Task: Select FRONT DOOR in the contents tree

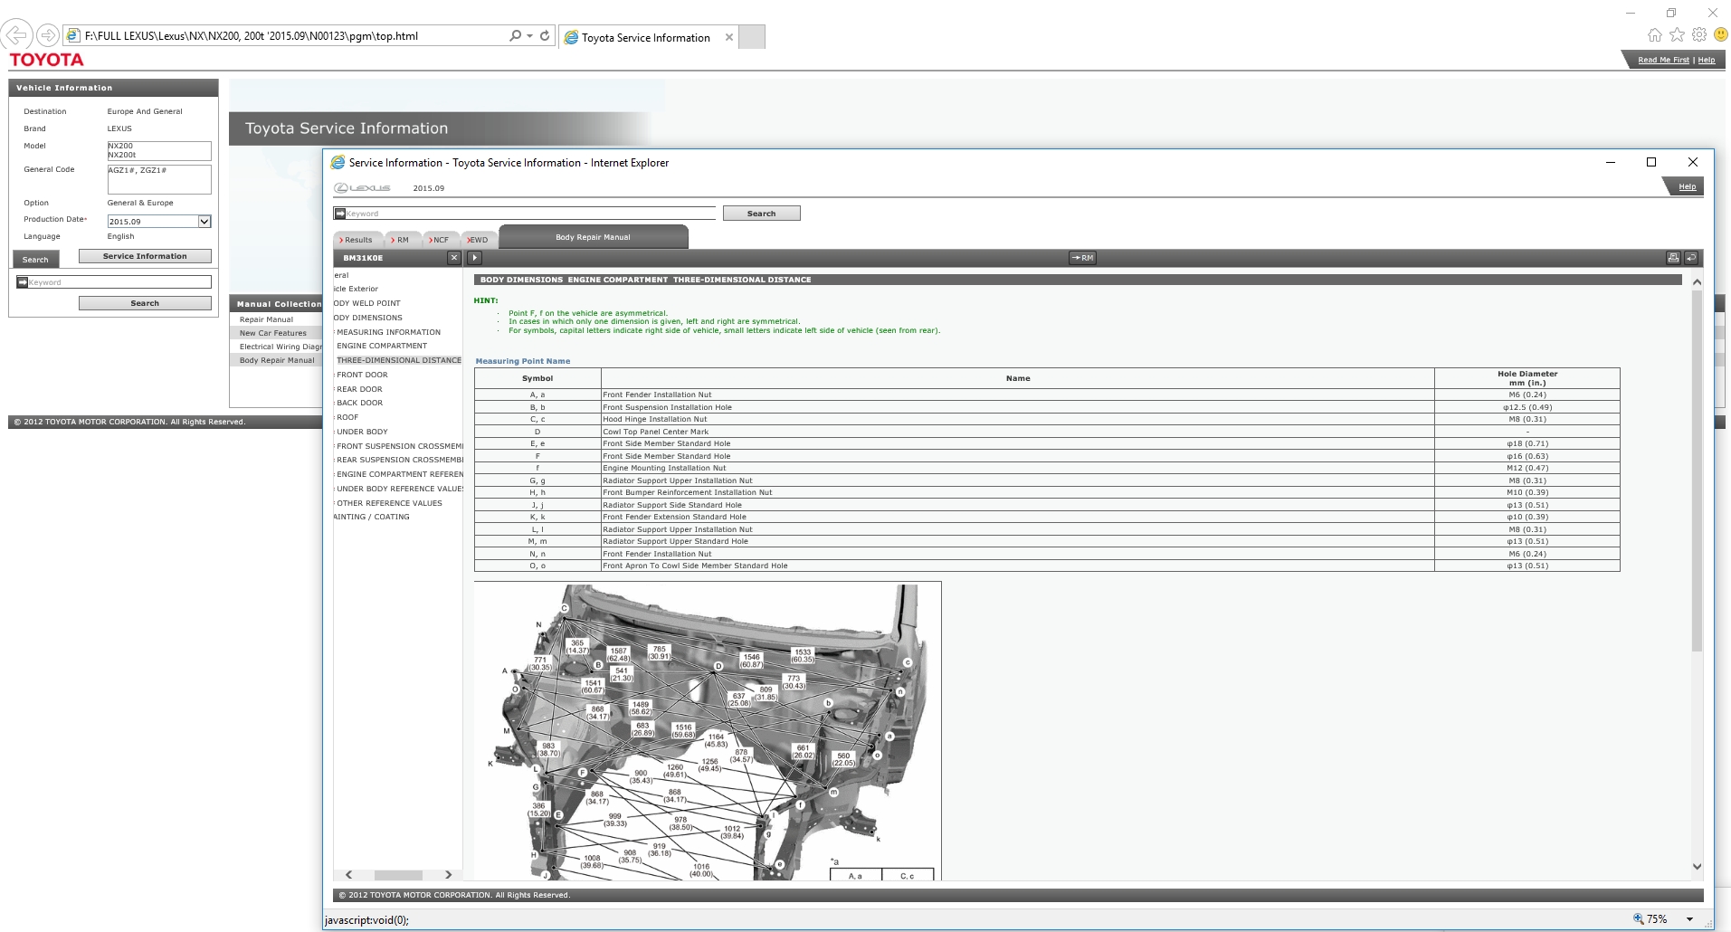Action: click(362, 375)
